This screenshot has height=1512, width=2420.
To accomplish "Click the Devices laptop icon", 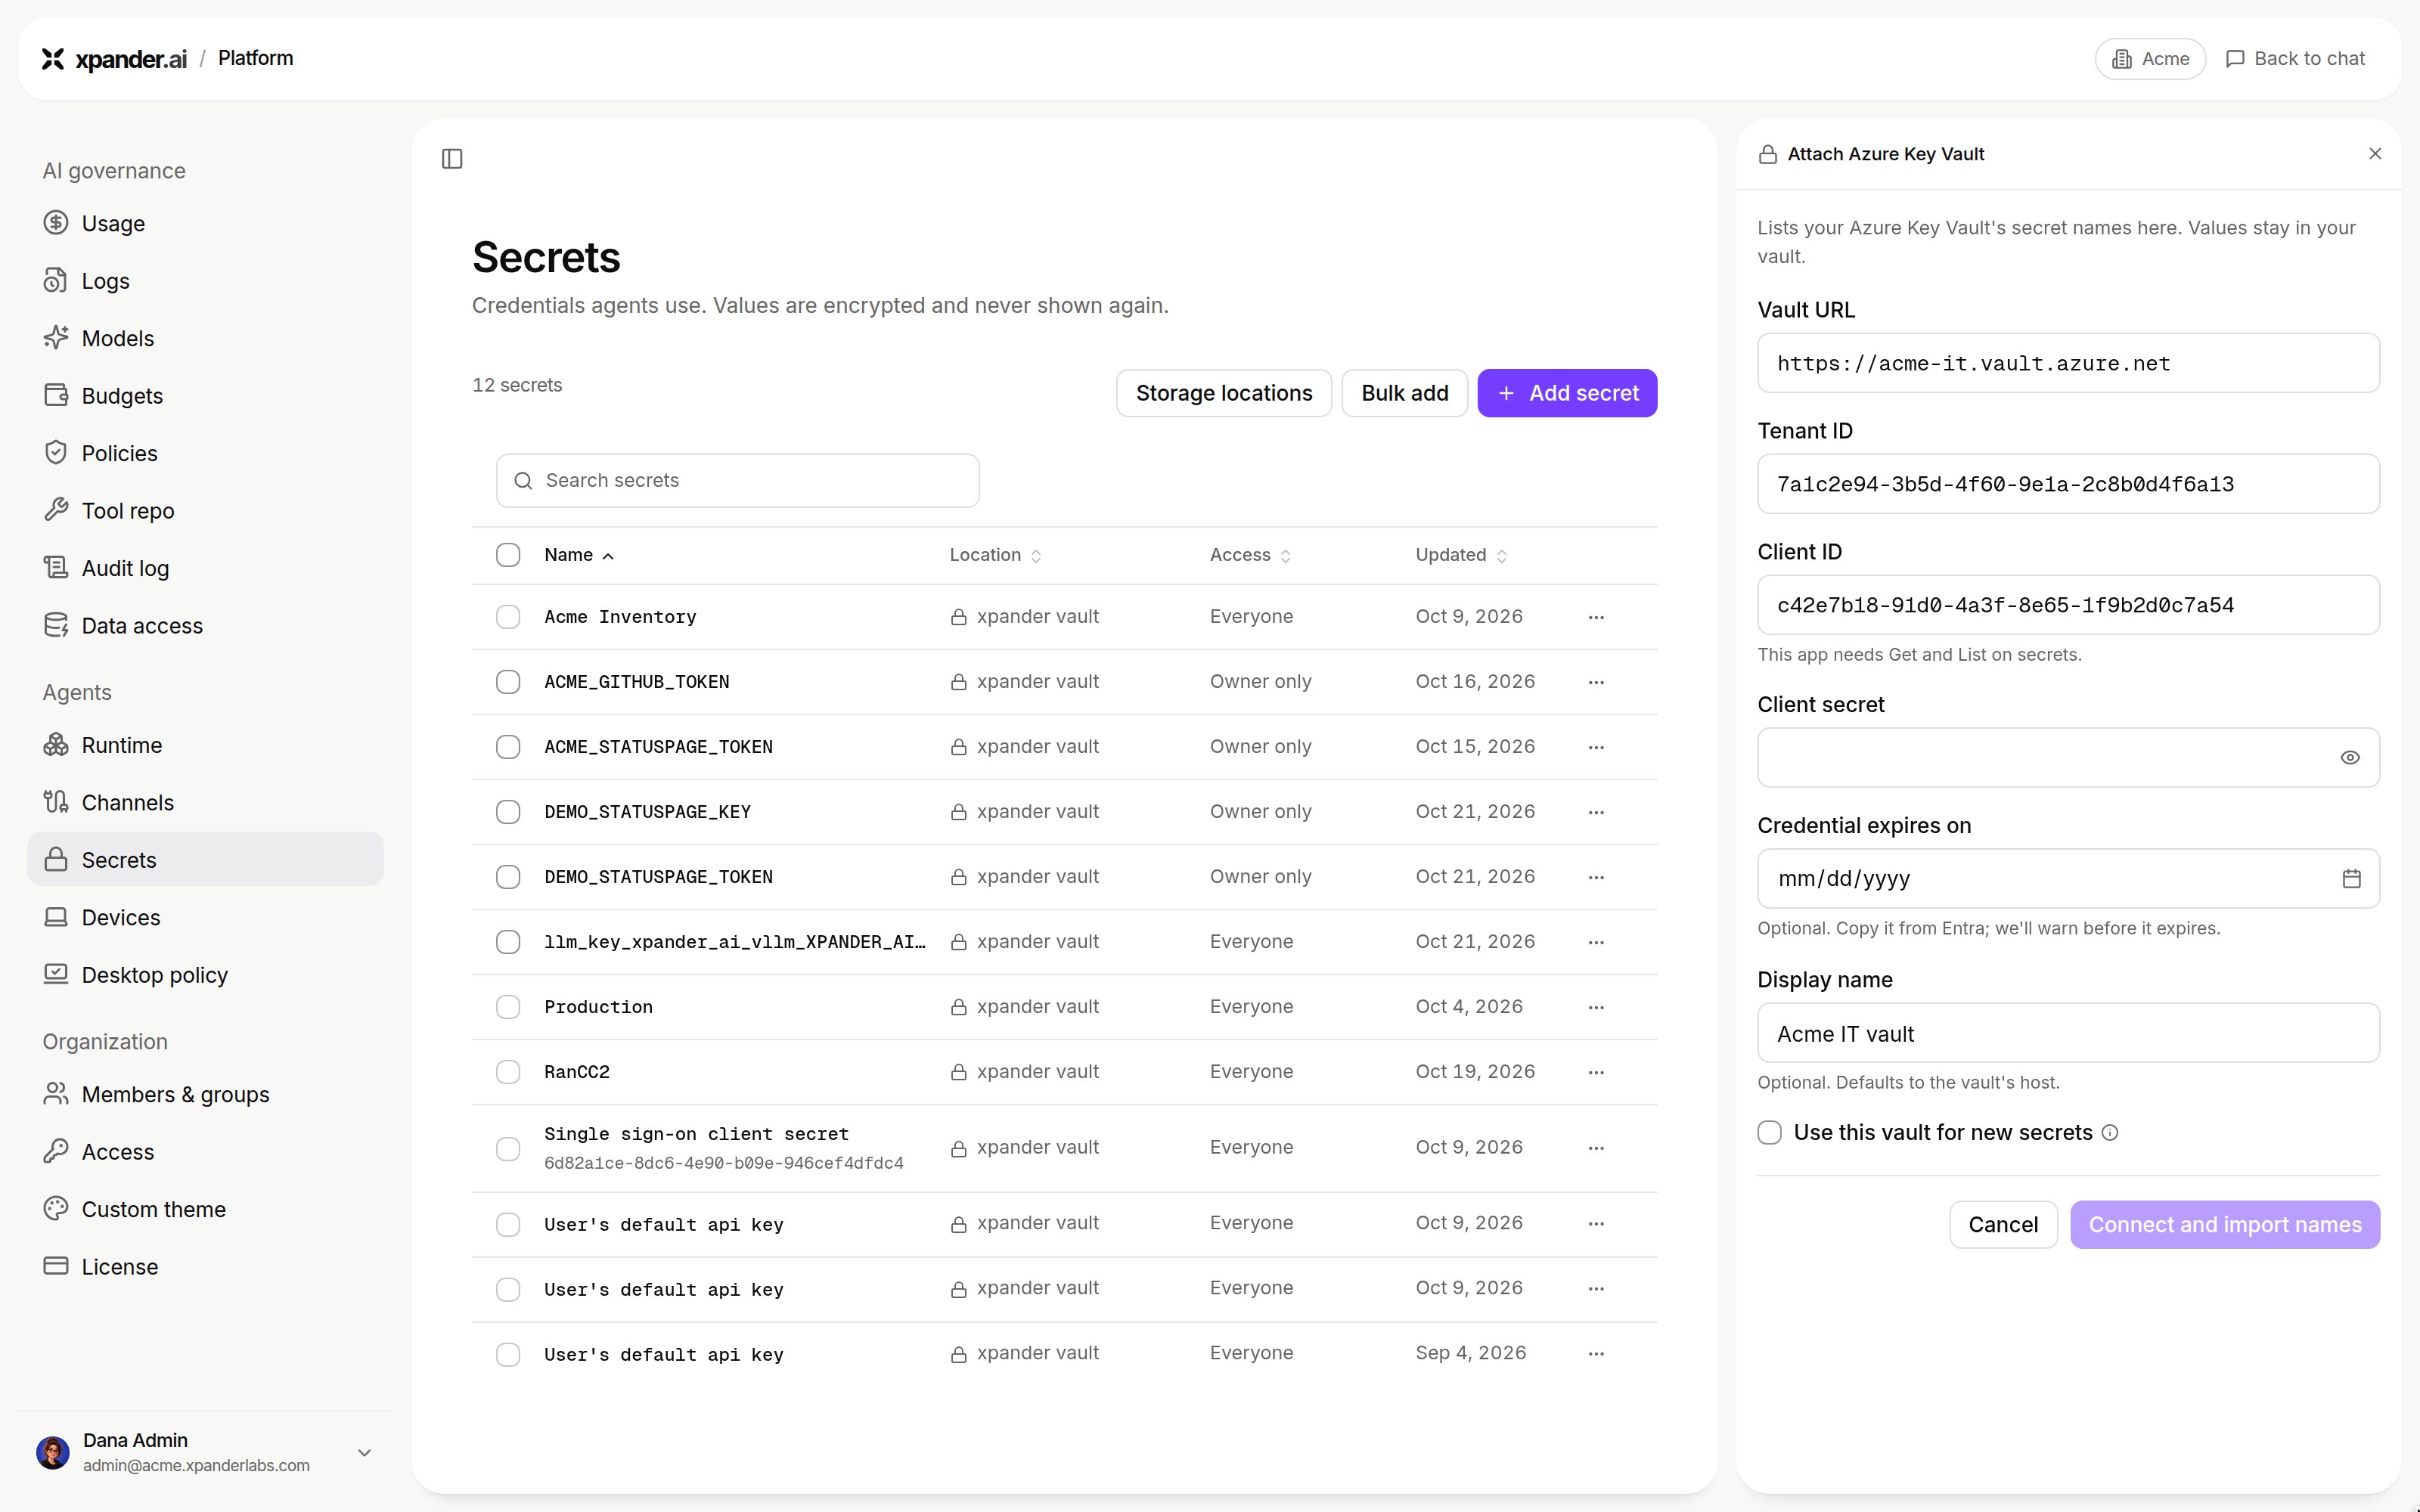I will click(x=56, y=917).
